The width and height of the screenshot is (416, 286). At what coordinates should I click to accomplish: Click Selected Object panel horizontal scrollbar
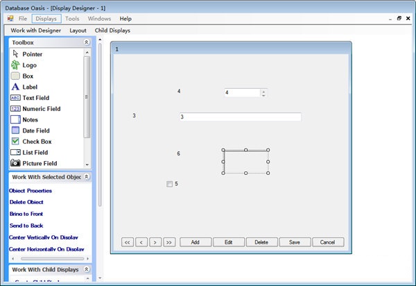click(52, 258)
